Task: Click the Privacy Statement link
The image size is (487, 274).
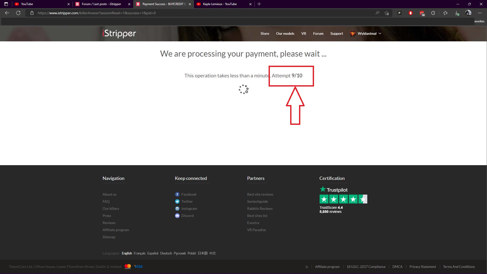Action: (x=423, y=267)
